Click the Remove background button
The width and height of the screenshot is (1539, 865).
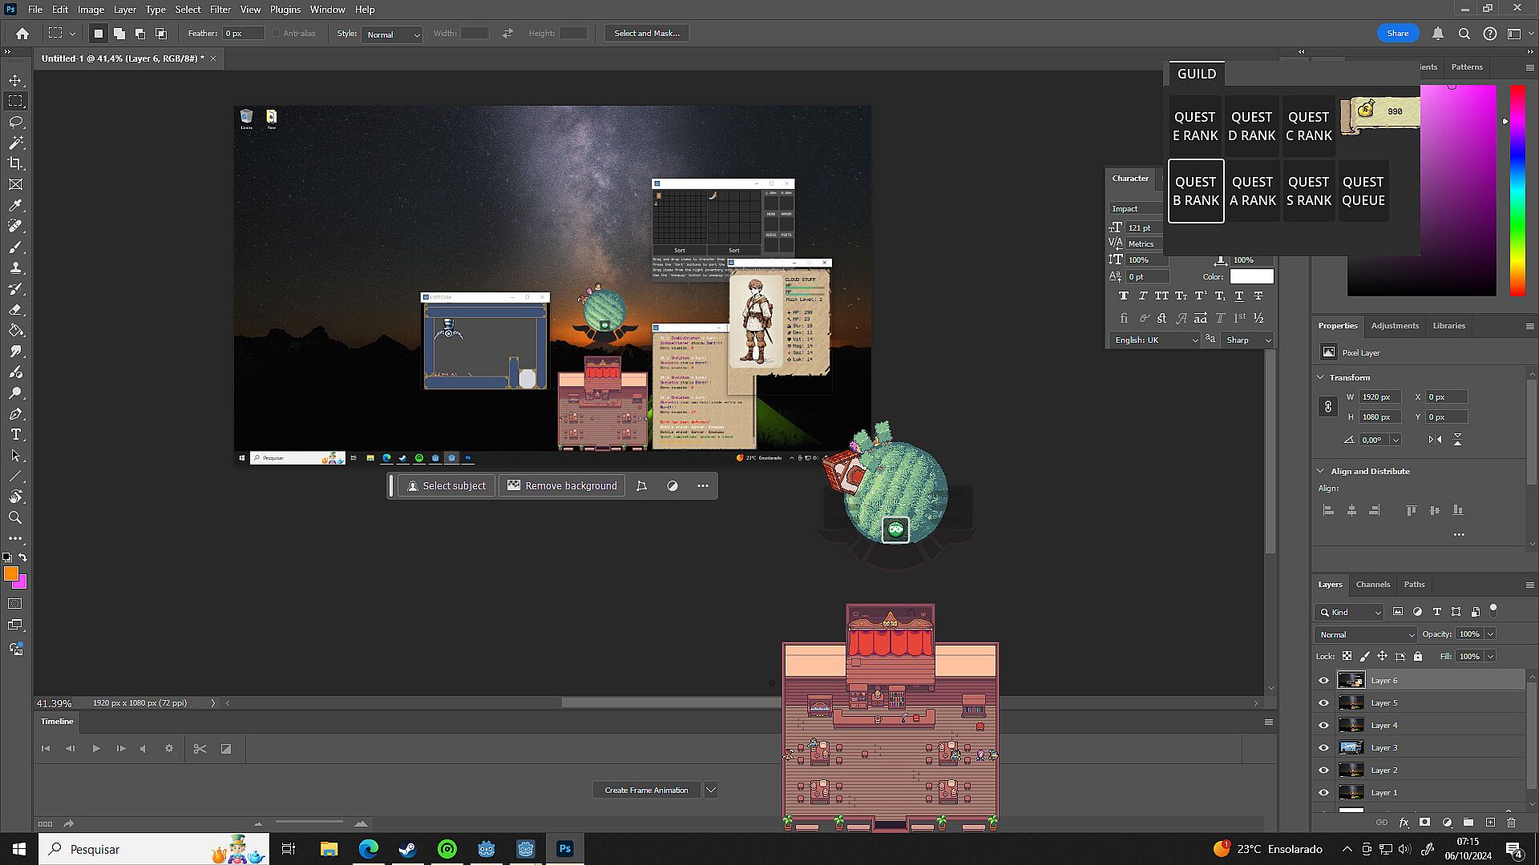[562, 485]
